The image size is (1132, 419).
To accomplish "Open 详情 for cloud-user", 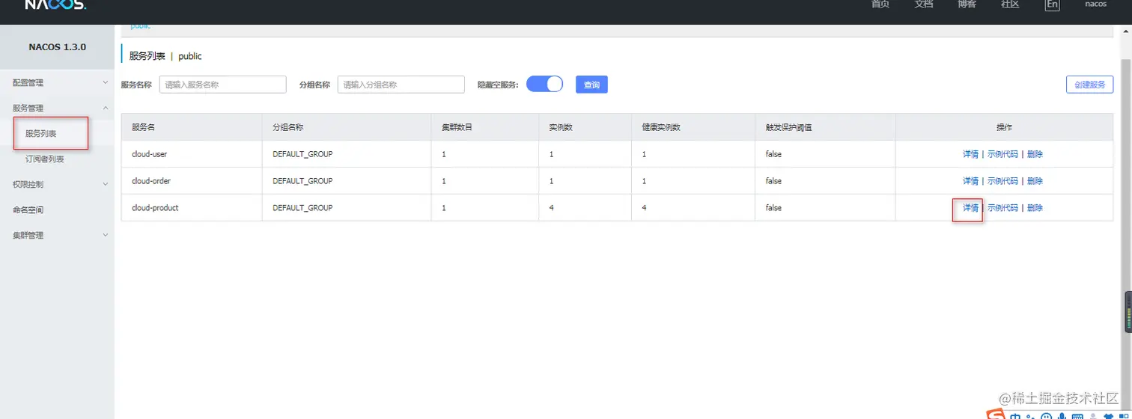I will 970,154.
